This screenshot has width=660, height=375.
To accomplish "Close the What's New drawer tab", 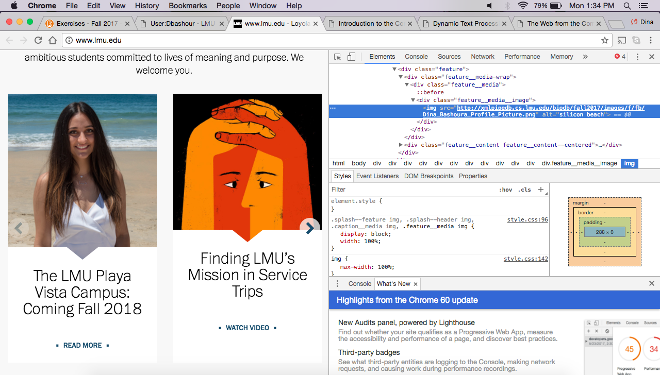I will (x=416, y=284).
